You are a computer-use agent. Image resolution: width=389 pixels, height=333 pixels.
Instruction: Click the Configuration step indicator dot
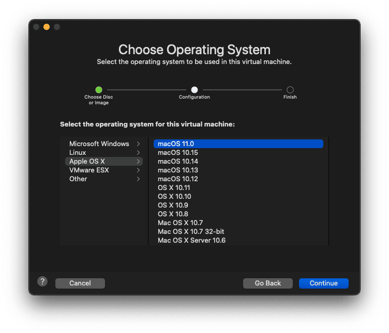coord(194,90)
